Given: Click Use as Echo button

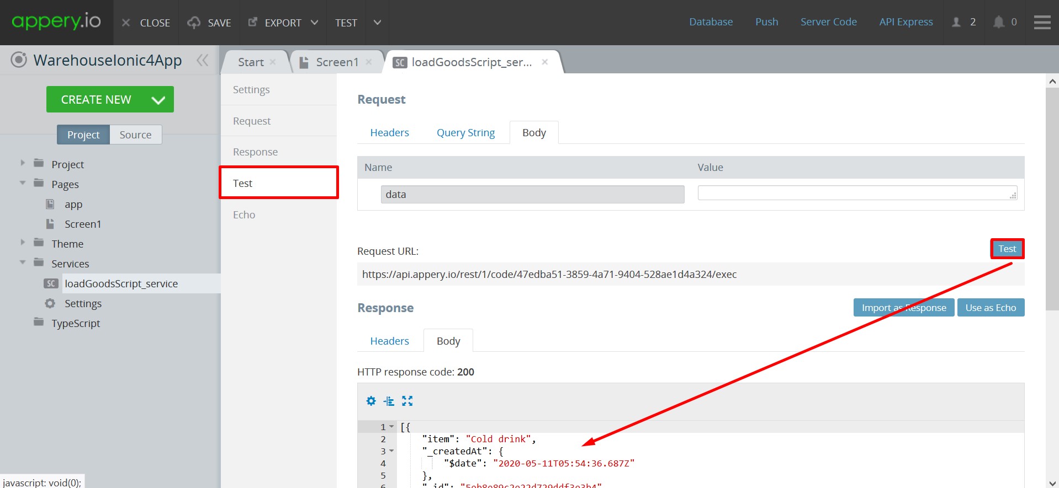Looking at the screenshot, I should 991,308.
